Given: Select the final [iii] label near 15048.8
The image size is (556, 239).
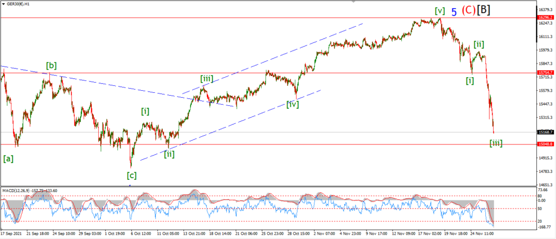Looking at the screenshot, I should [496, 143].
